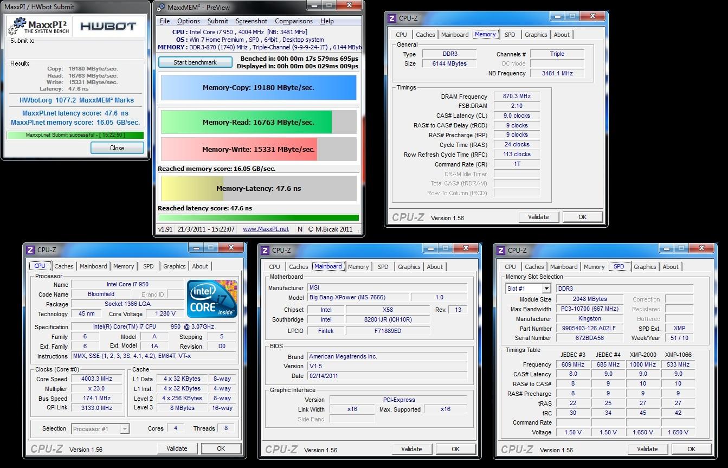Screen dimensions: 728x468
Task: Click the Manufacturer Kingston field
Action: pos(590,318)
